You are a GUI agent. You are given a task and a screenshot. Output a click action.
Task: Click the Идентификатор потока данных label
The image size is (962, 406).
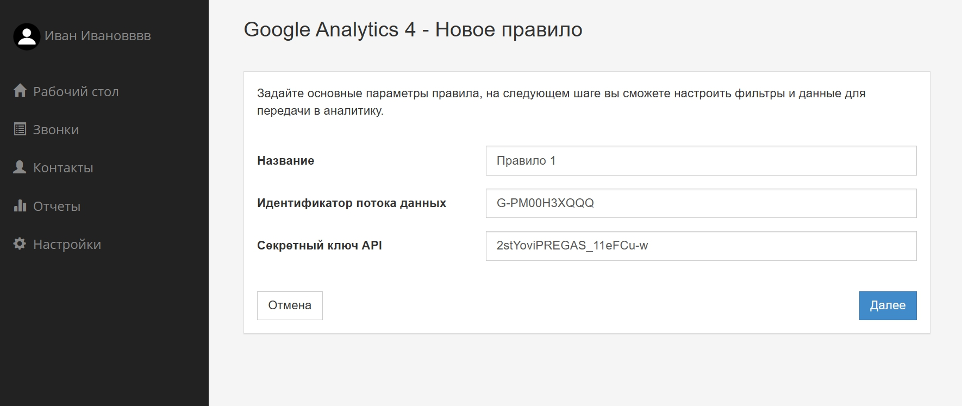(x=352, y=203)
